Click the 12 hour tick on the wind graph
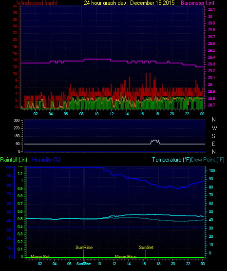The height and width of the screenshot is (271, 227). [112, 114]
